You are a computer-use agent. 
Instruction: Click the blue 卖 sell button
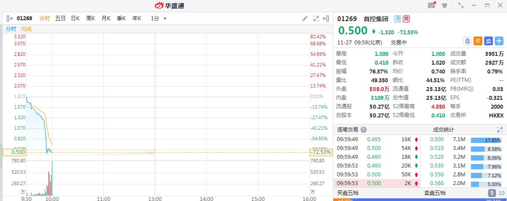pos(489,41)
